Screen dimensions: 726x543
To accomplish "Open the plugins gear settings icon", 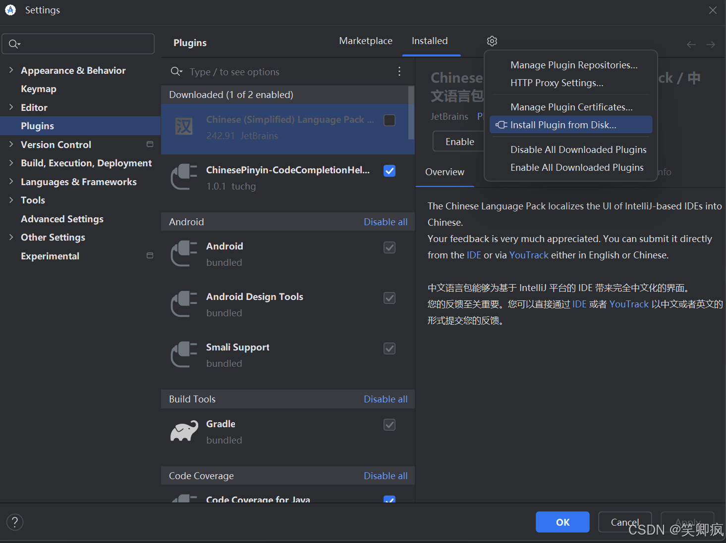I will tap(492, 41).
